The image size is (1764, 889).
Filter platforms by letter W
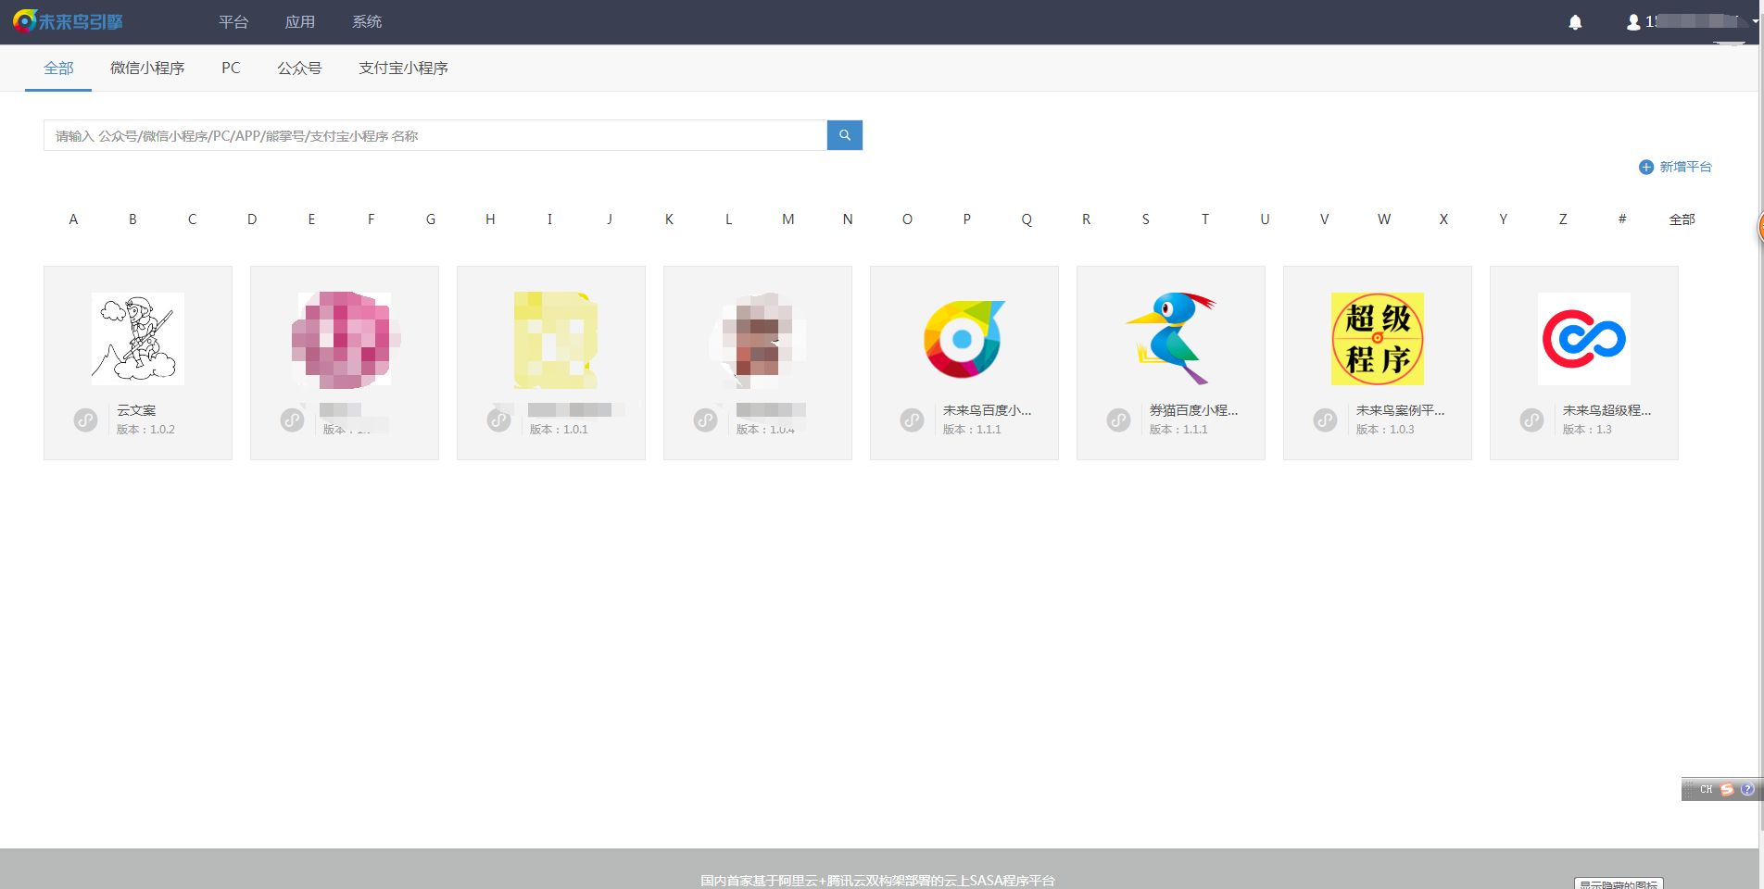tap(1383, 219)
